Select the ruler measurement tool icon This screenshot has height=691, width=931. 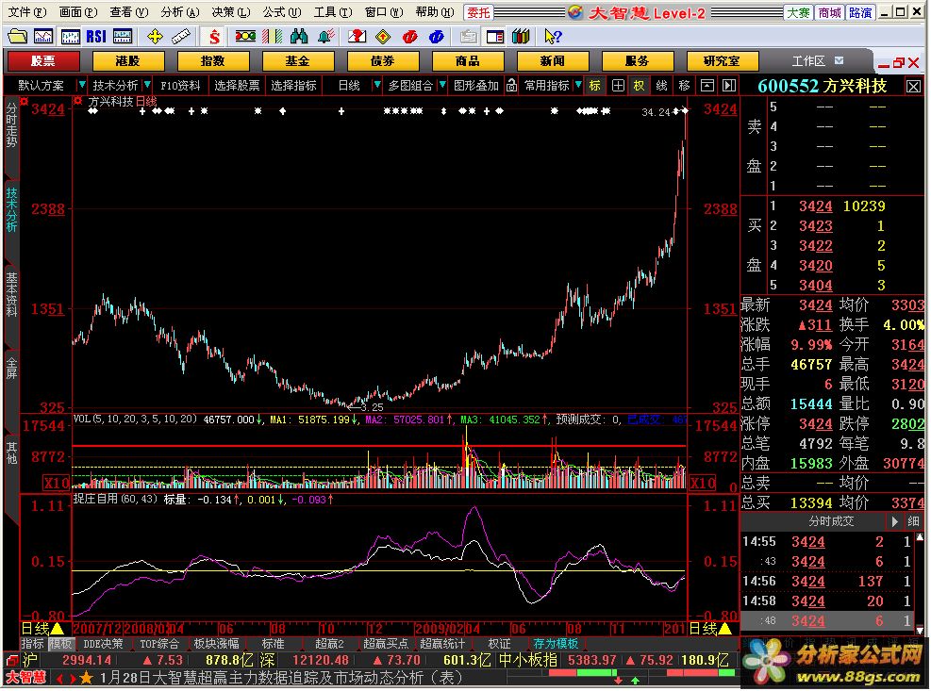click(181, 37)
